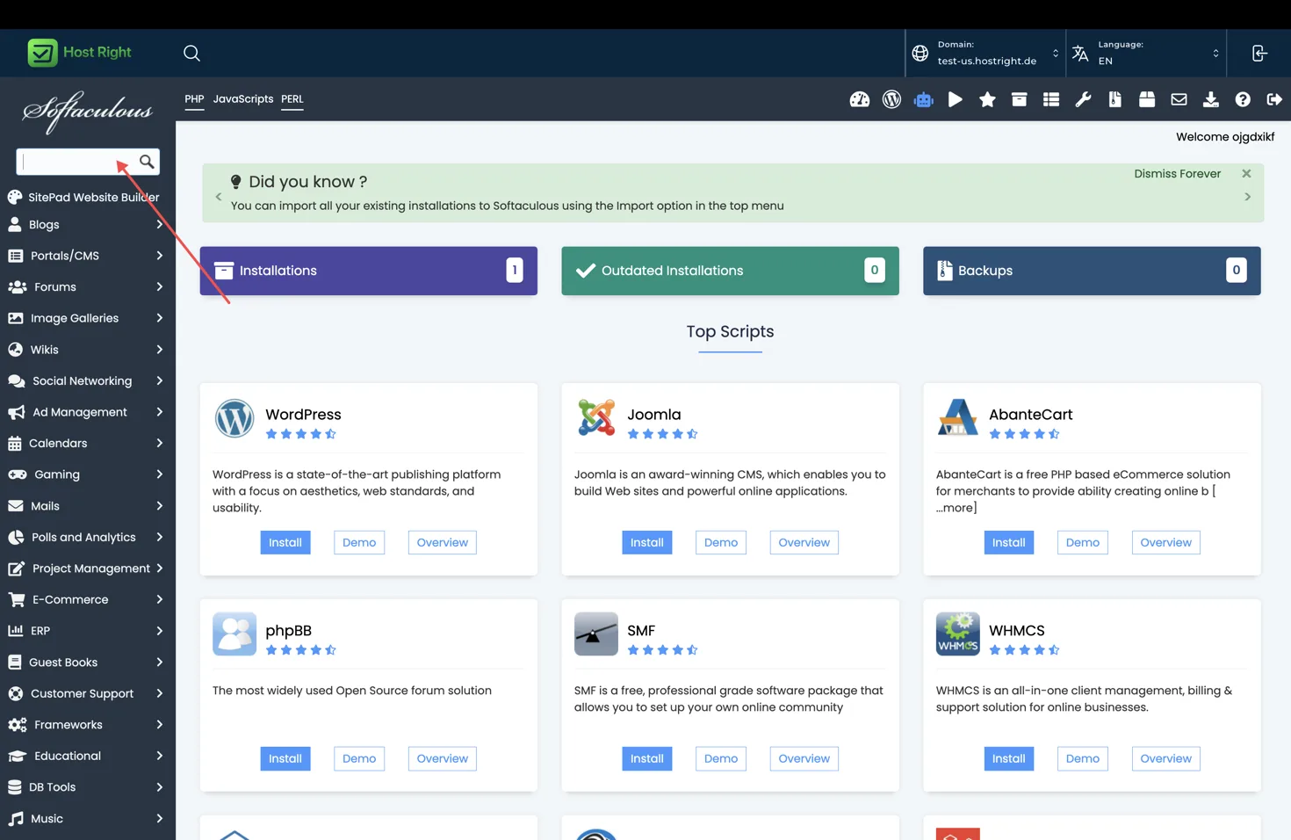Click the Host Right logo
1291x840 pixels.
(79, 53)
